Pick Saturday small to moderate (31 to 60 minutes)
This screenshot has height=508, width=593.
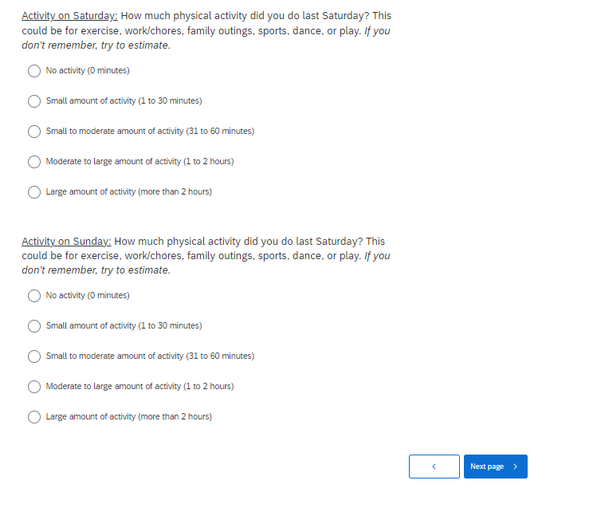[x=34, y=132]
